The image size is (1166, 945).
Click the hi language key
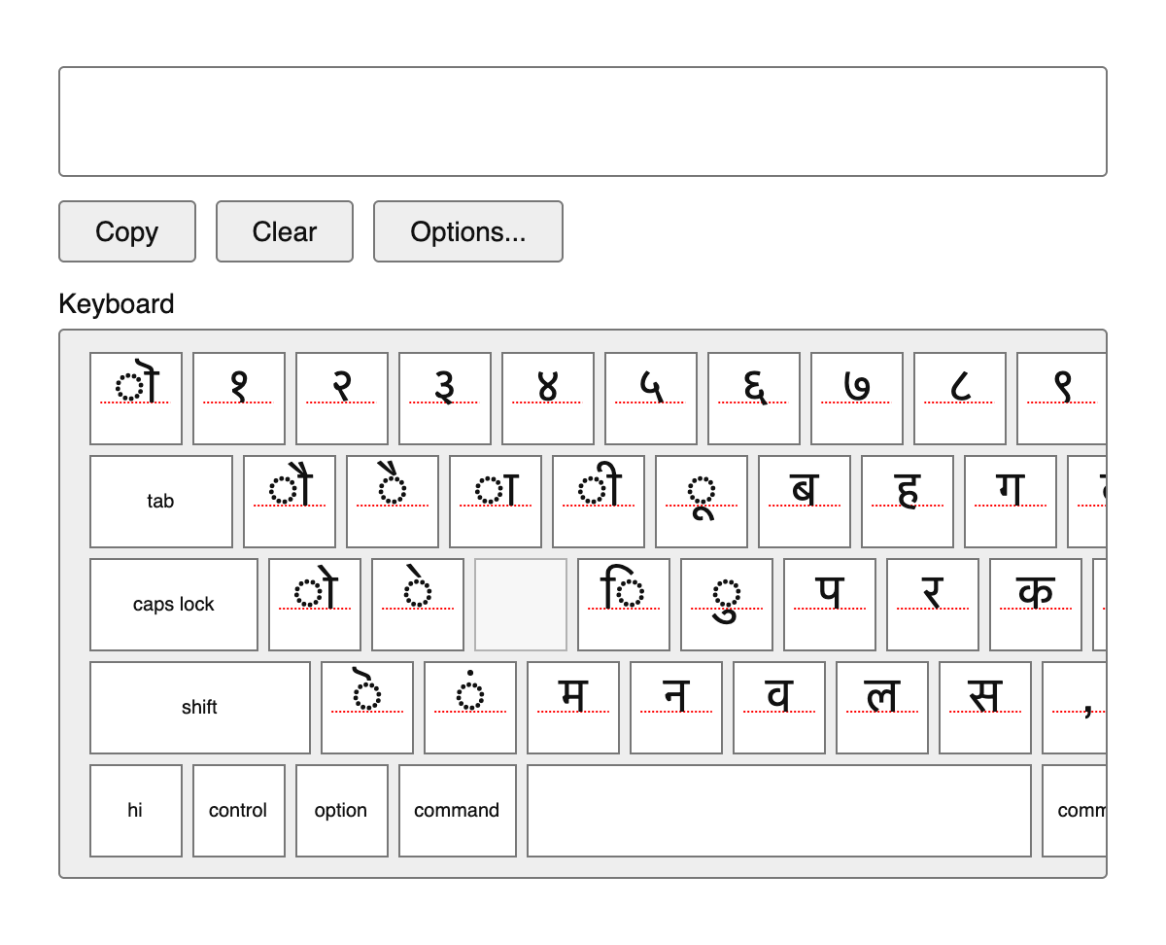coord(136,811)
